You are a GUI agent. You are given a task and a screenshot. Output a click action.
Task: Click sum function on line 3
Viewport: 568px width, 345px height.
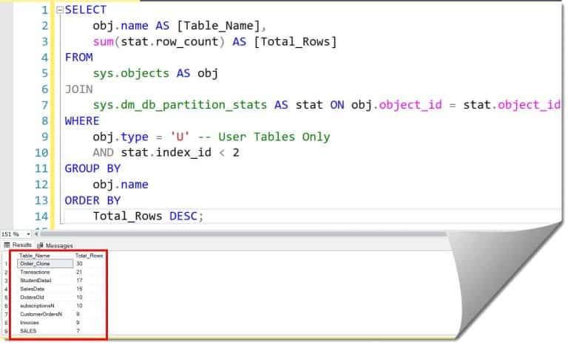point(104,41)
